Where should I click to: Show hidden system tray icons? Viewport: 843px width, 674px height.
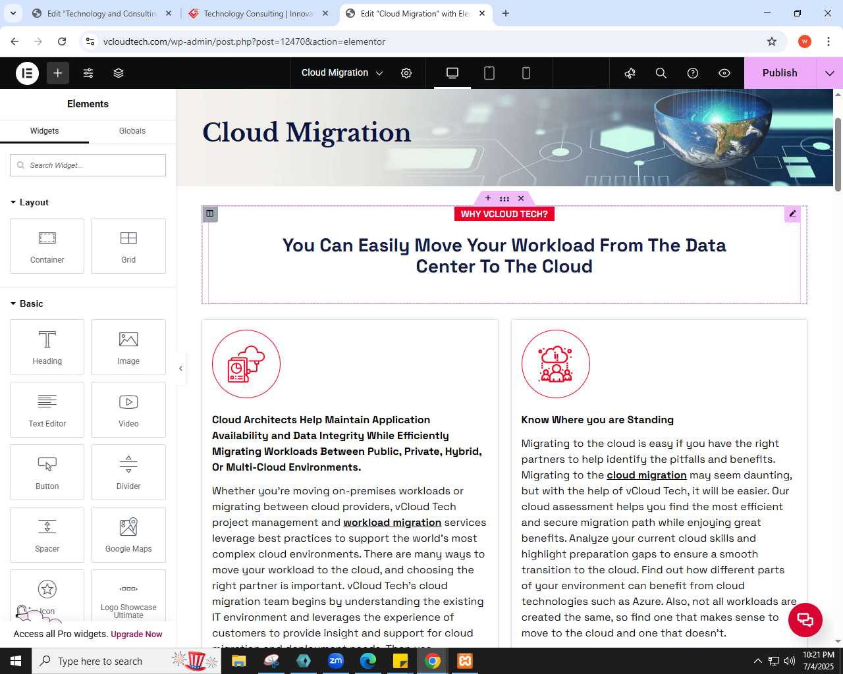[757, 661]
